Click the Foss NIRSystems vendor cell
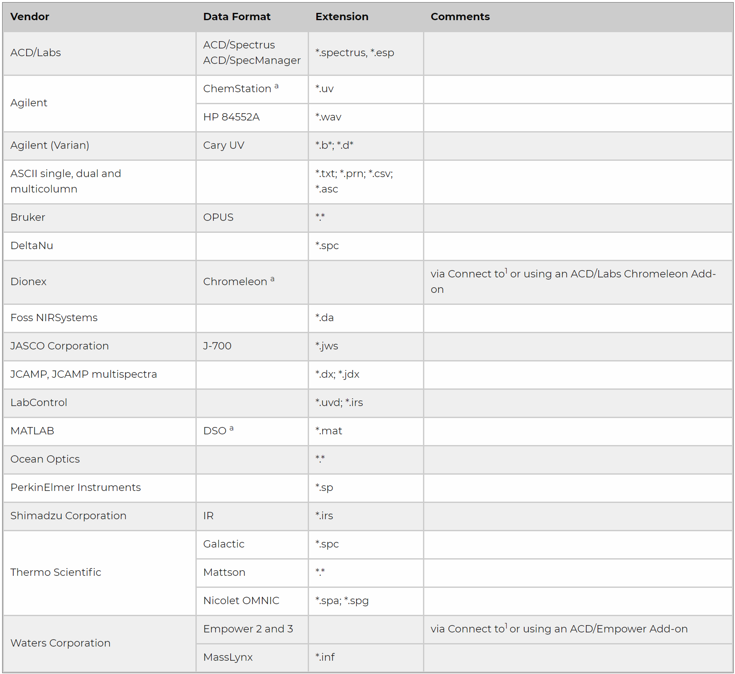Screen dimensions: 735x674 point(54,318)
